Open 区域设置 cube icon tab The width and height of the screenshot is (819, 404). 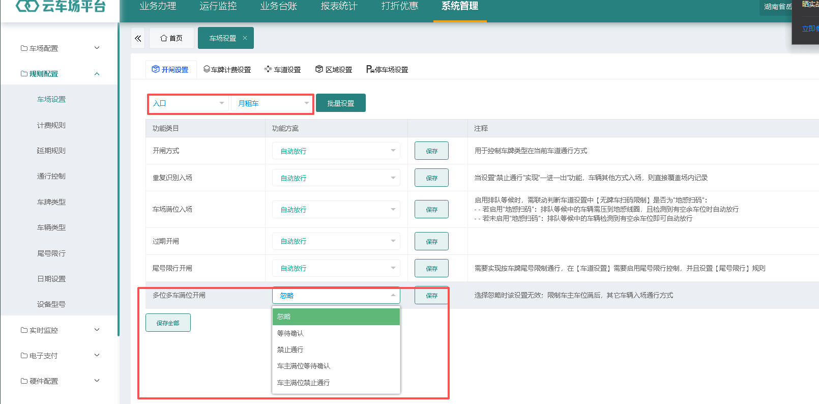tap(334, 70)
